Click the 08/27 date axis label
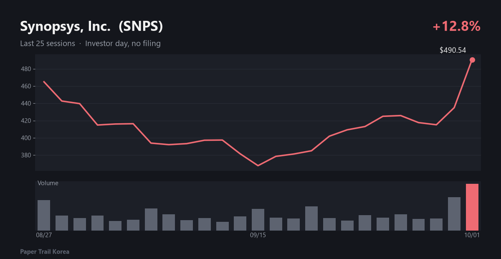The height and width of the screenshot is (259, 501). tap(44, 235)
